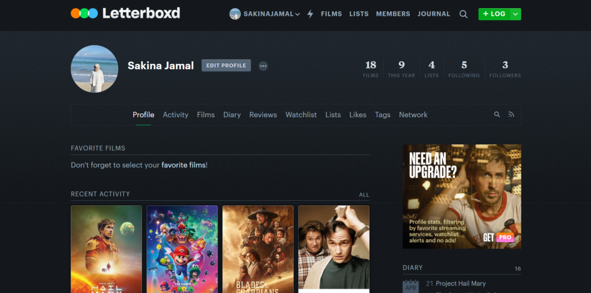Go to the Reviews tab
The width and height of the screenshot is (591, 293).
[263, 114]
